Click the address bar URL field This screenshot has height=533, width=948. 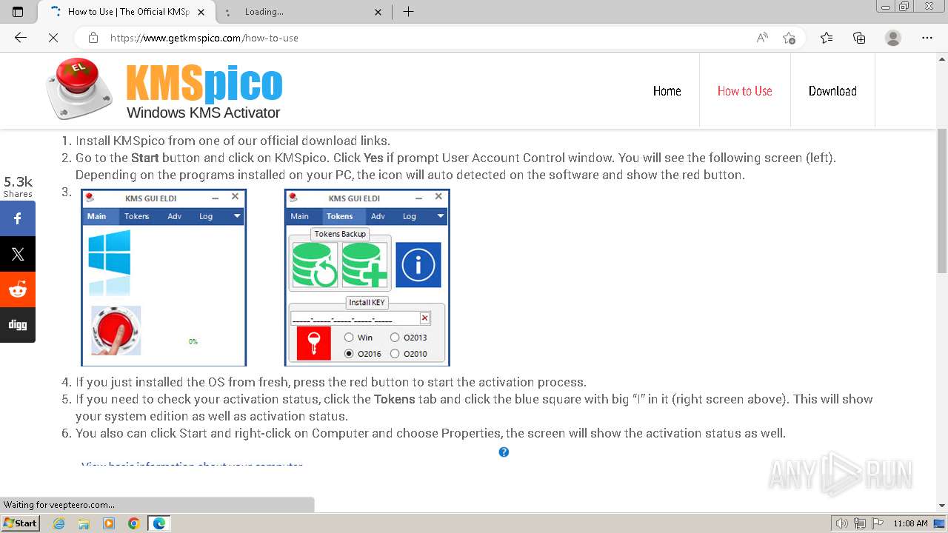click(426, 38)
